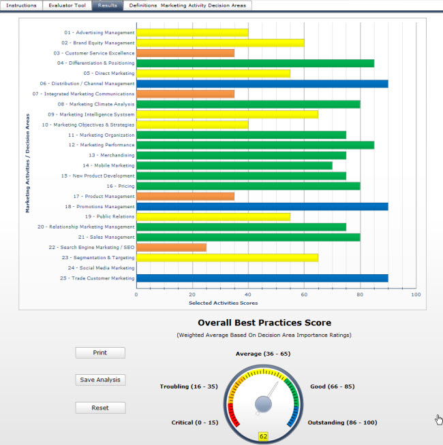Click the Marketing Climate Analysis bar
443x445 pixels.
(x=248, y=104)
